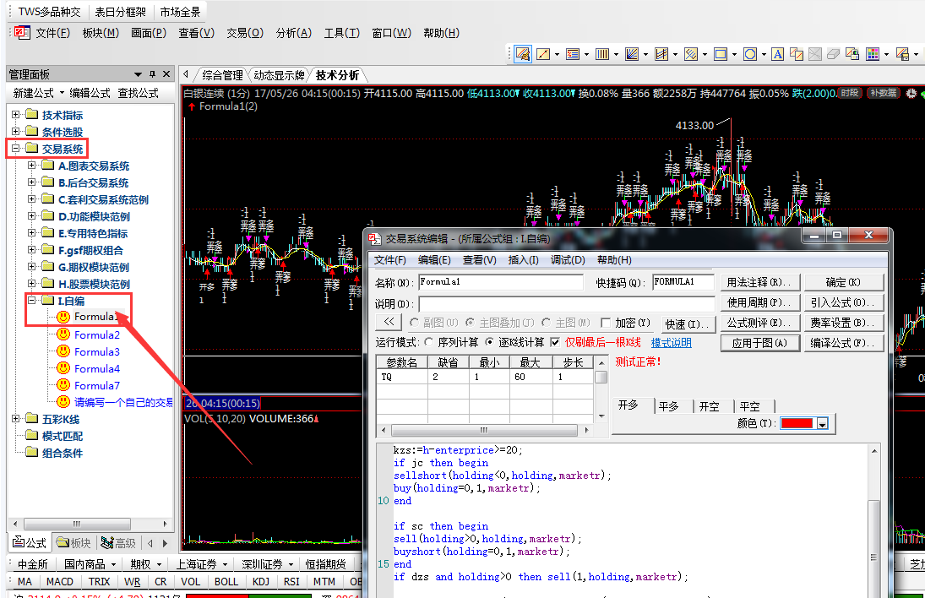Collapse the I.自编 folder

click(31, 300)
